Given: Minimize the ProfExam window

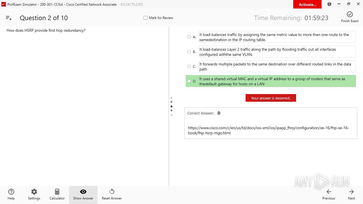Looking at the screenshot, I should coord(339,4).
